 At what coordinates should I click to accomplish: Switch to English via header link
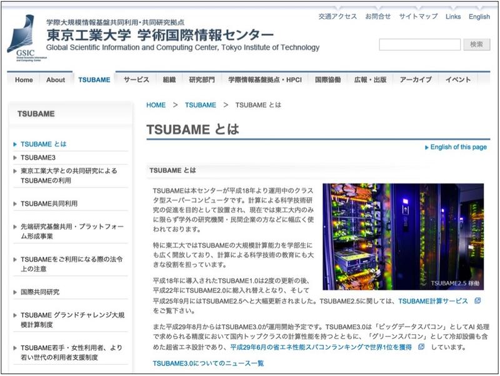(479, 17)
